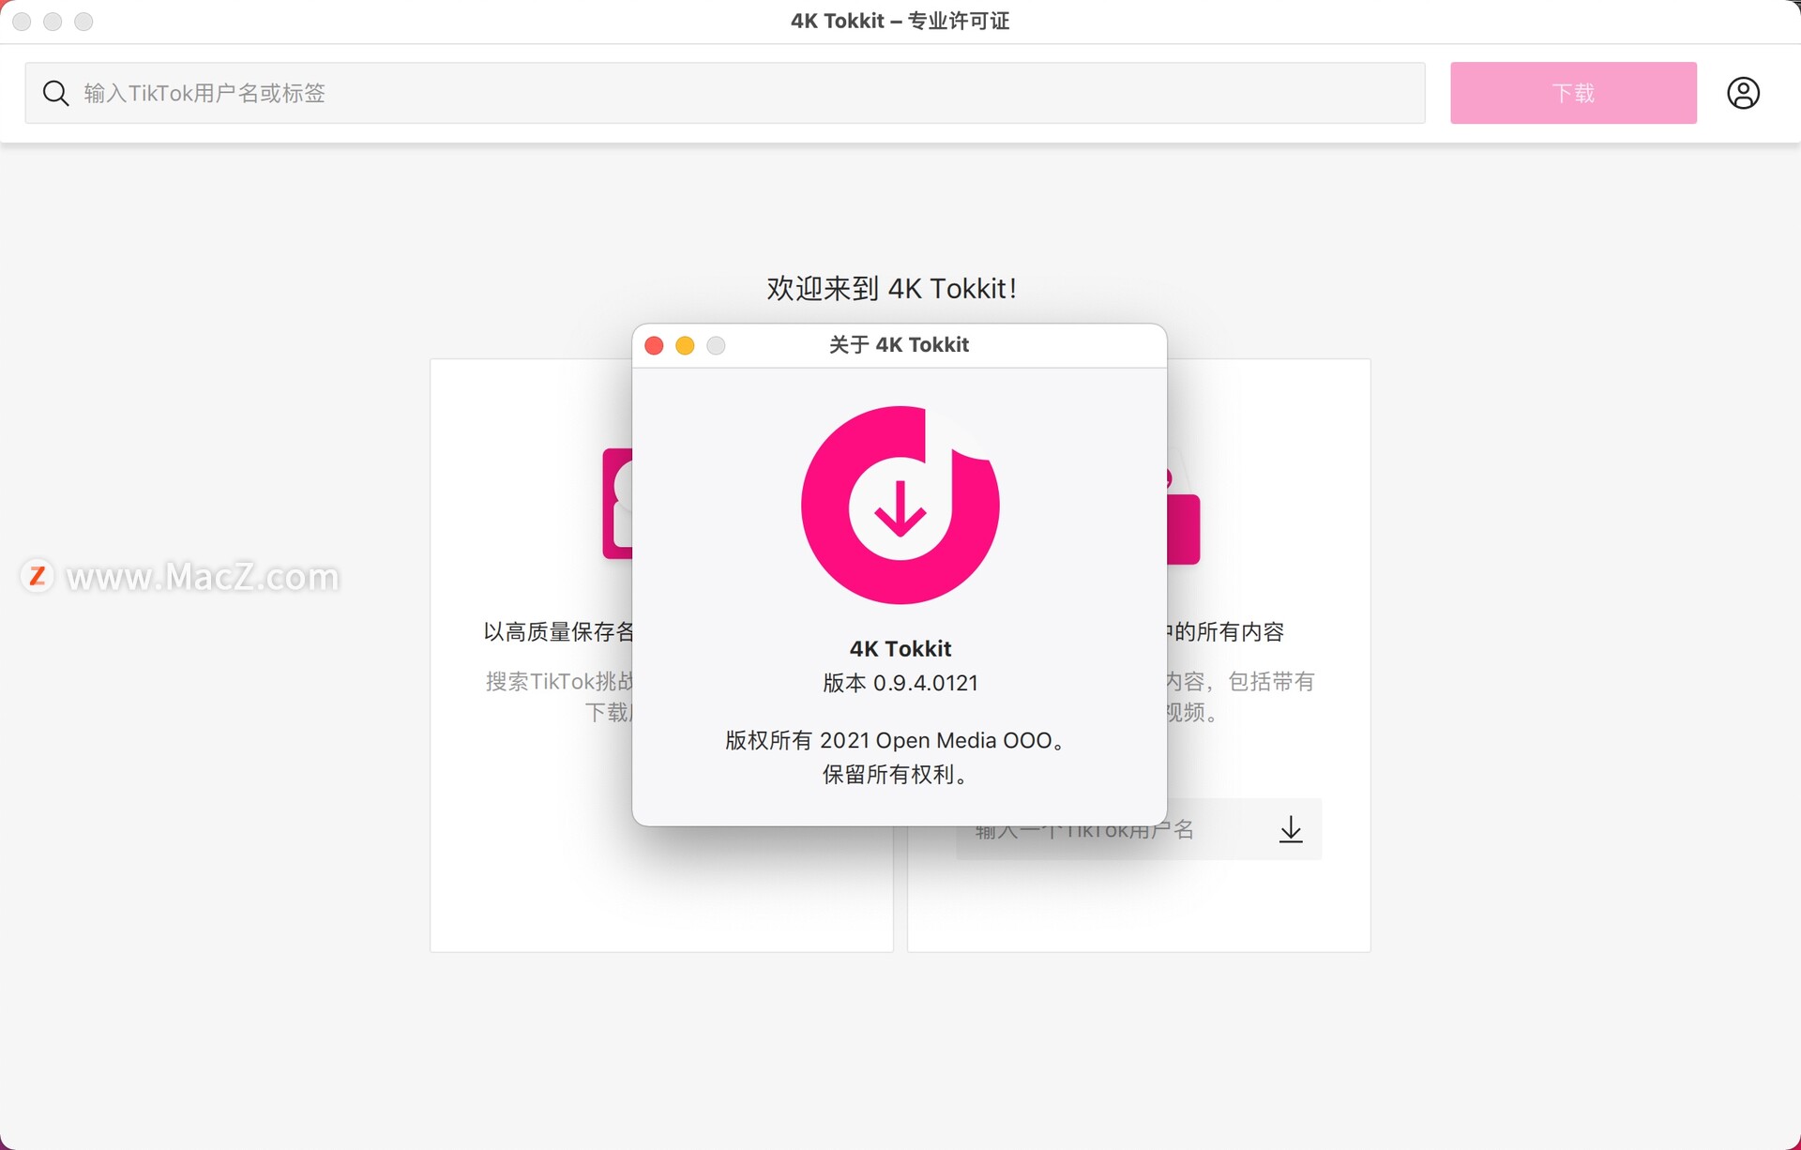Minimize the About dialog with yellow button
The width and height of the screenshot is (1801, 1150).
[685, 345]
